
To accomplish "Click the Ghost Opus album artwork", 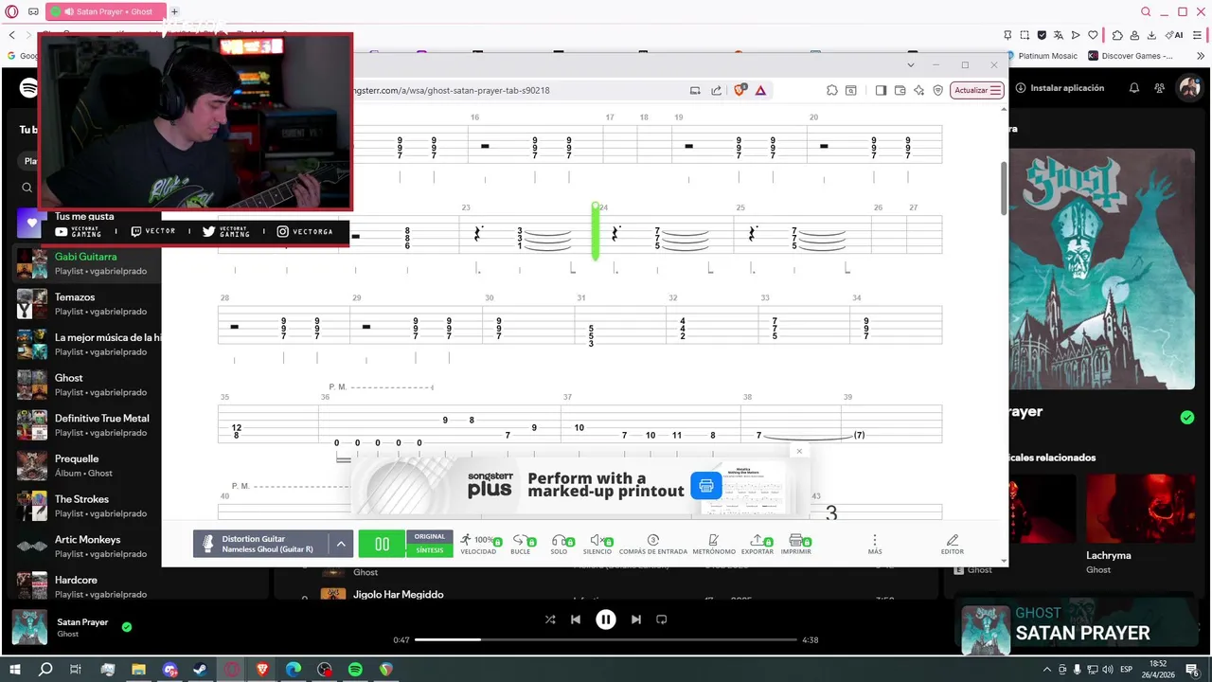I will tap(1102, 268).
